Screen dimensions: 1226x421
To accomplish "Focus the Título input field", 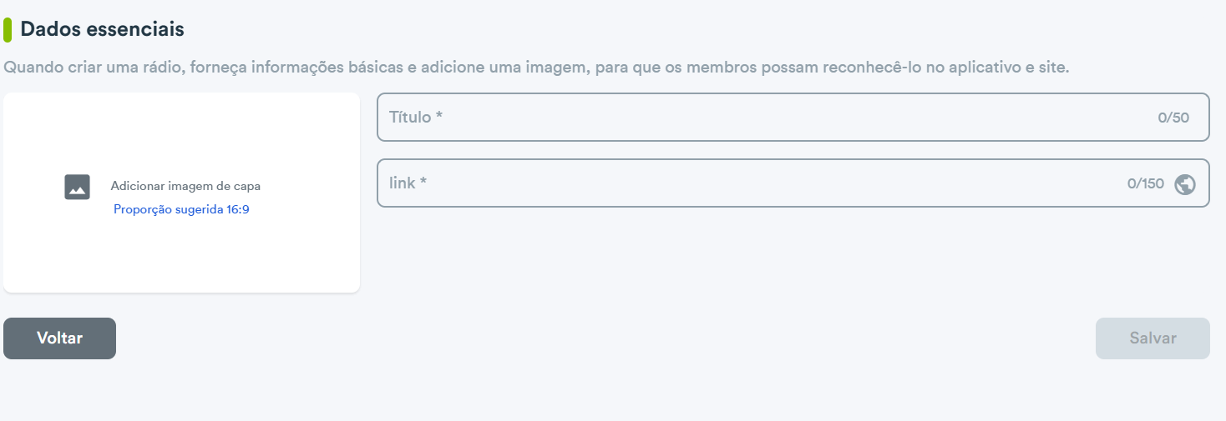I will tap(793, 118).
